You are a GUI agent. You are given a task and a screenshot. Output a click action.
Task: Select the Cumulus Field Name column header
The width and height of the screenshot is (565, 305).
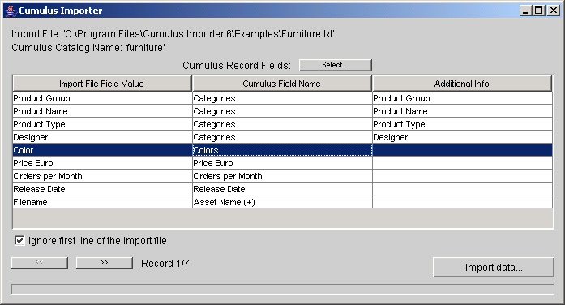click(282, 84)
